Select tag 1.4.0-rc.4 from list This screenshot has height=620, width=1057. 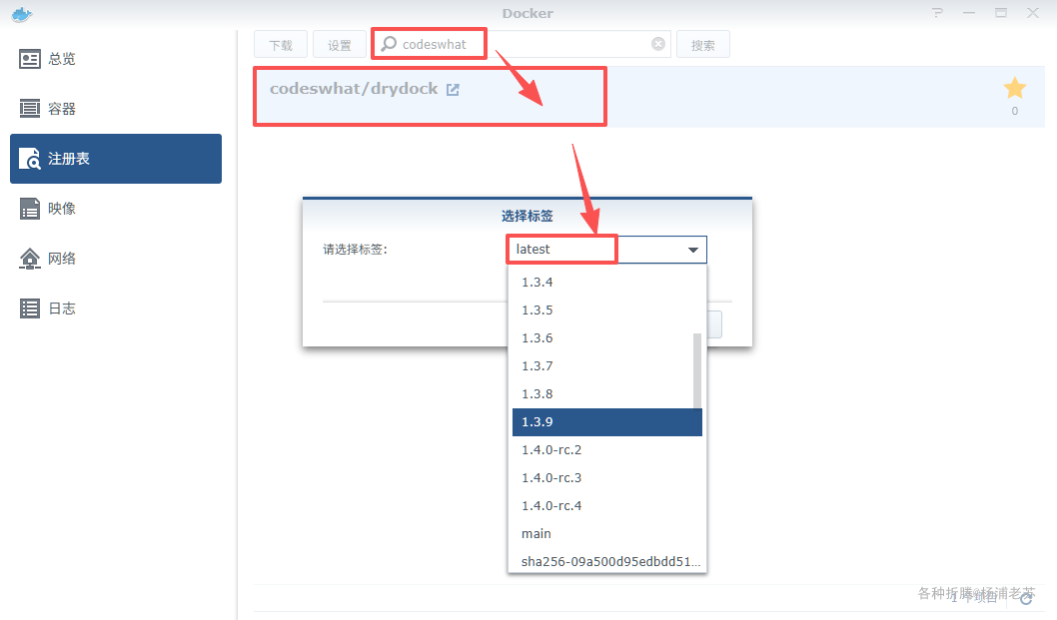(606, 506)
